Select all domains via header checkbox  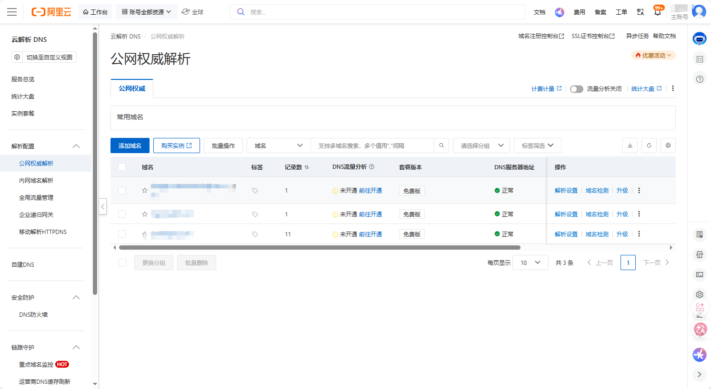(122, 167)
